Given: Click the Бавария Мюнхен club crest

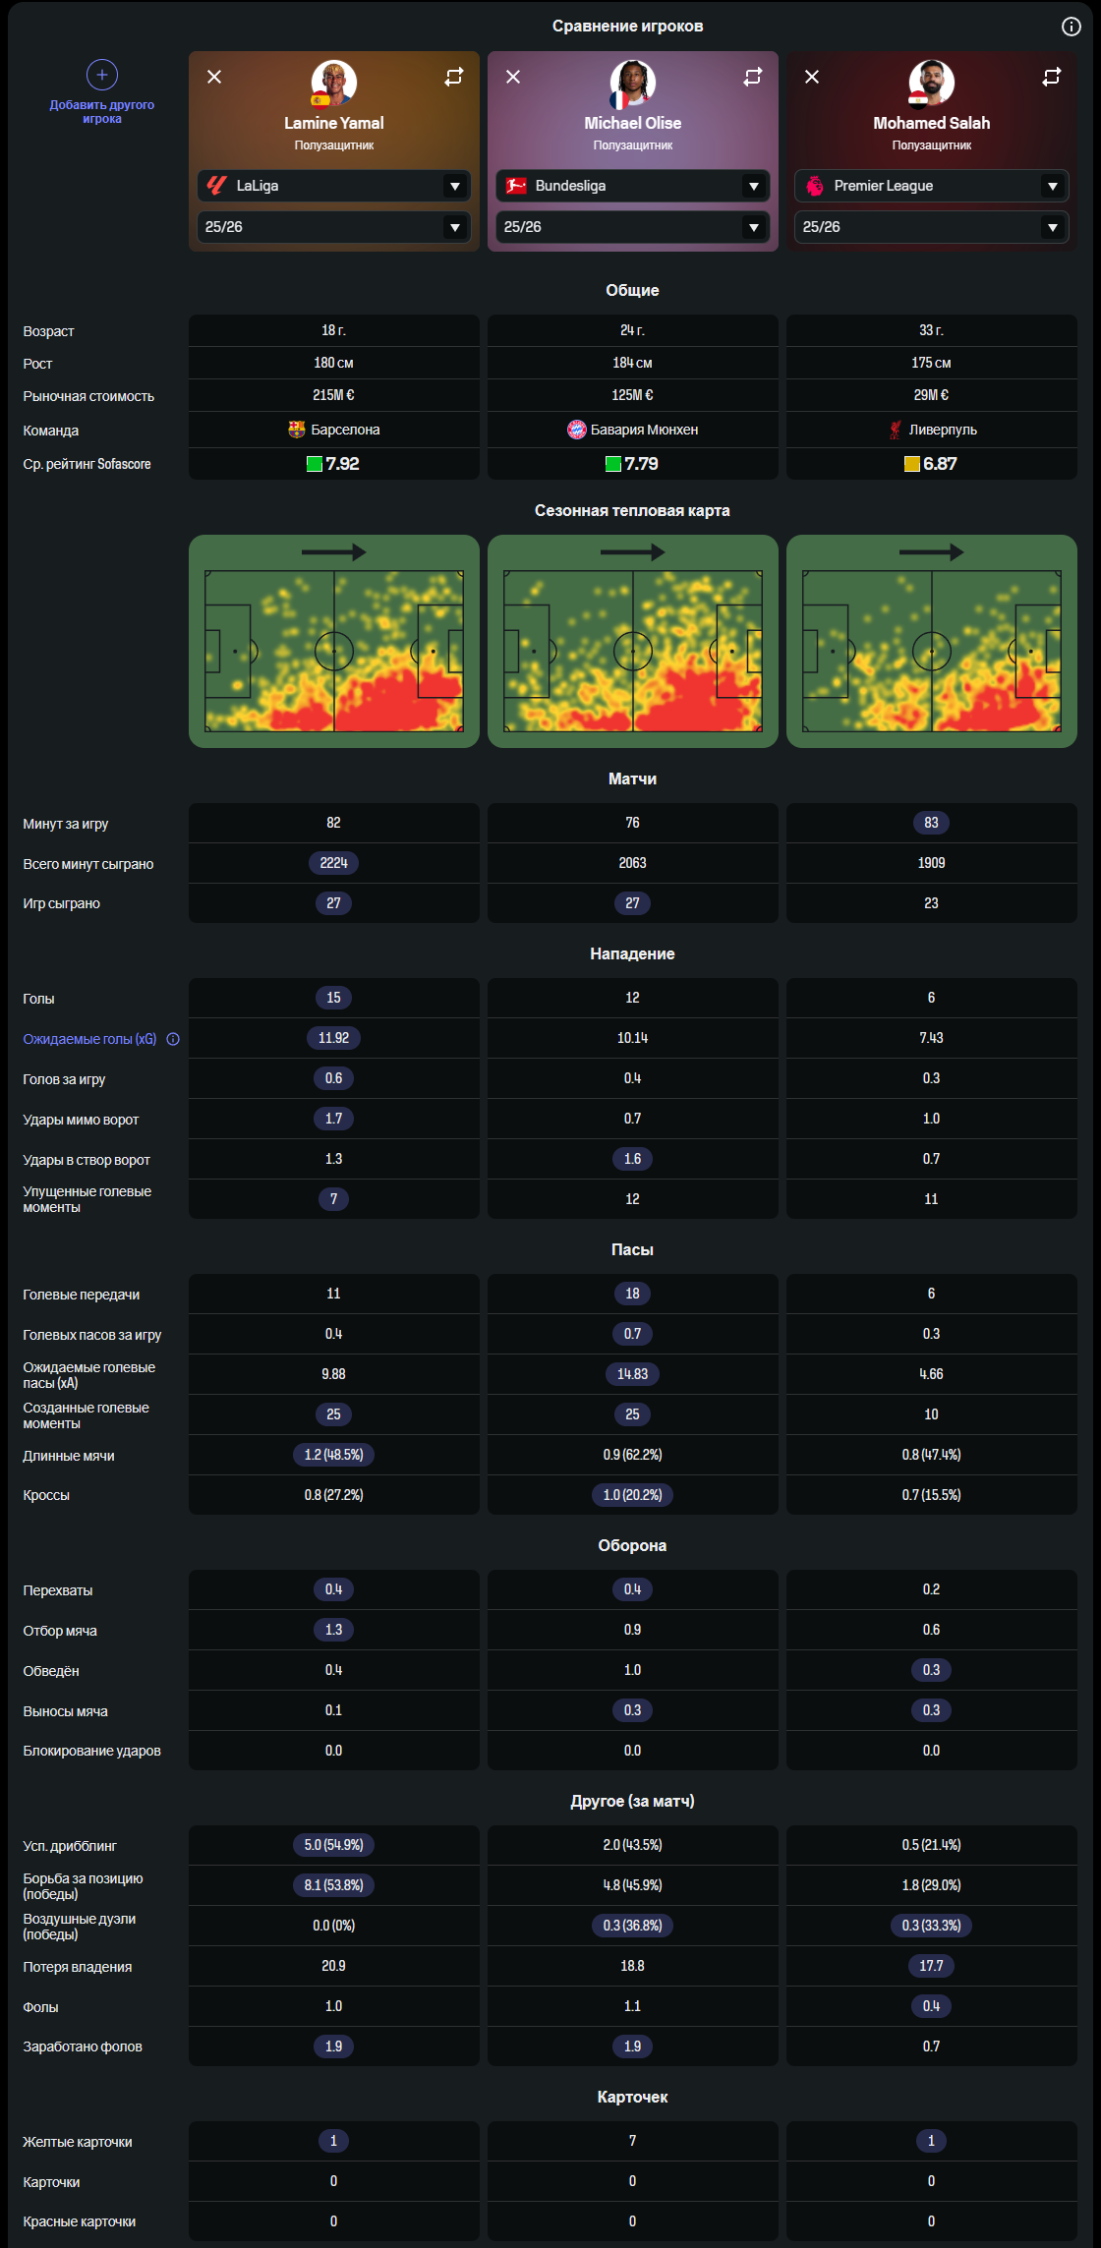Looking at the screenshot, I should click(577, 430).
